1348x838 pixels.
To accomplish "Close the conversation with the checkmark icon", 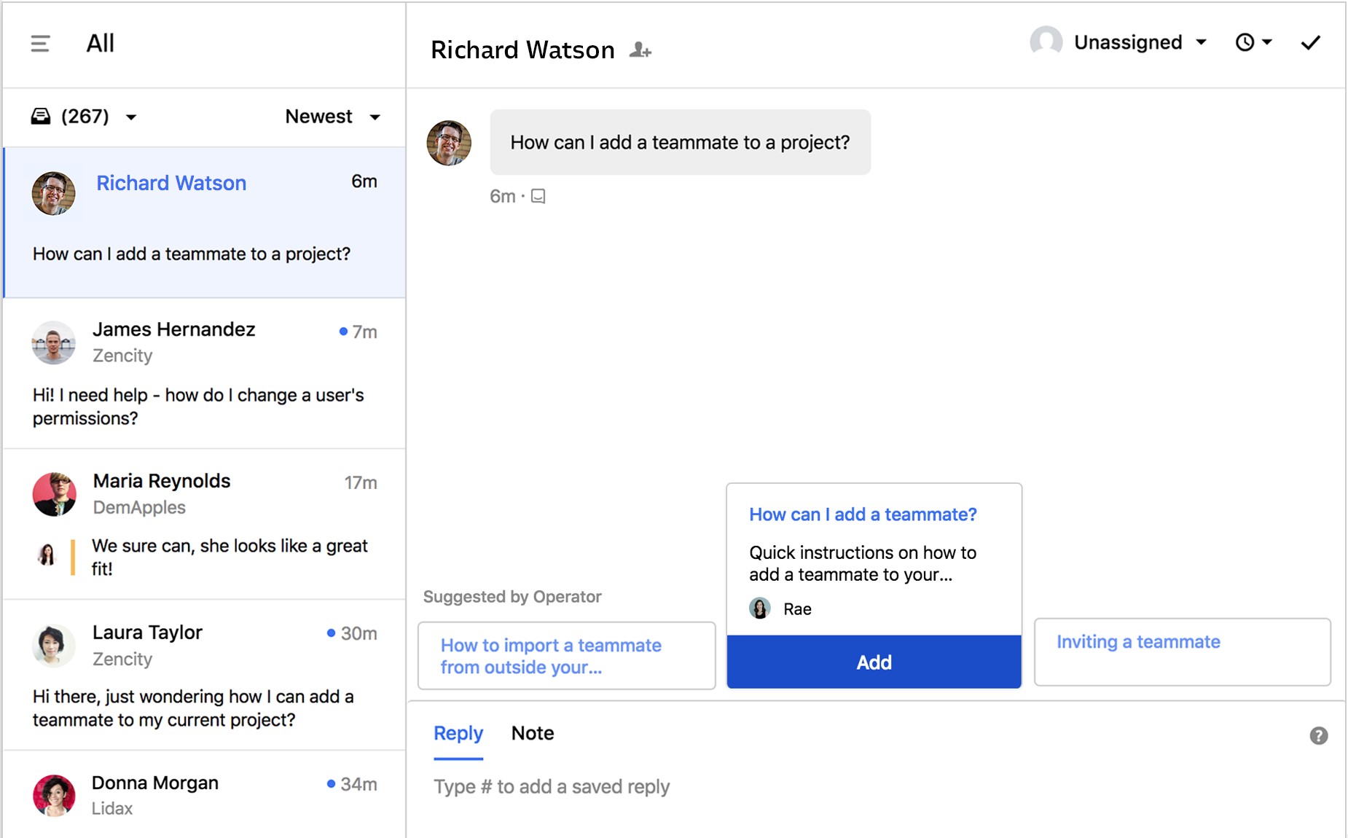I will pyautogui.click(x=1310, y=42).
